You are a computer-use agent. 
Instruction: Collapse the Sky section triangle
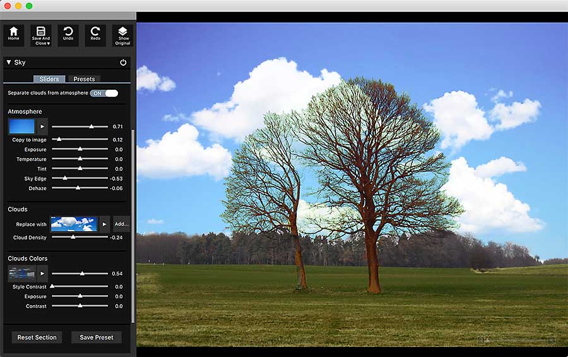click(x=9, y=63)
